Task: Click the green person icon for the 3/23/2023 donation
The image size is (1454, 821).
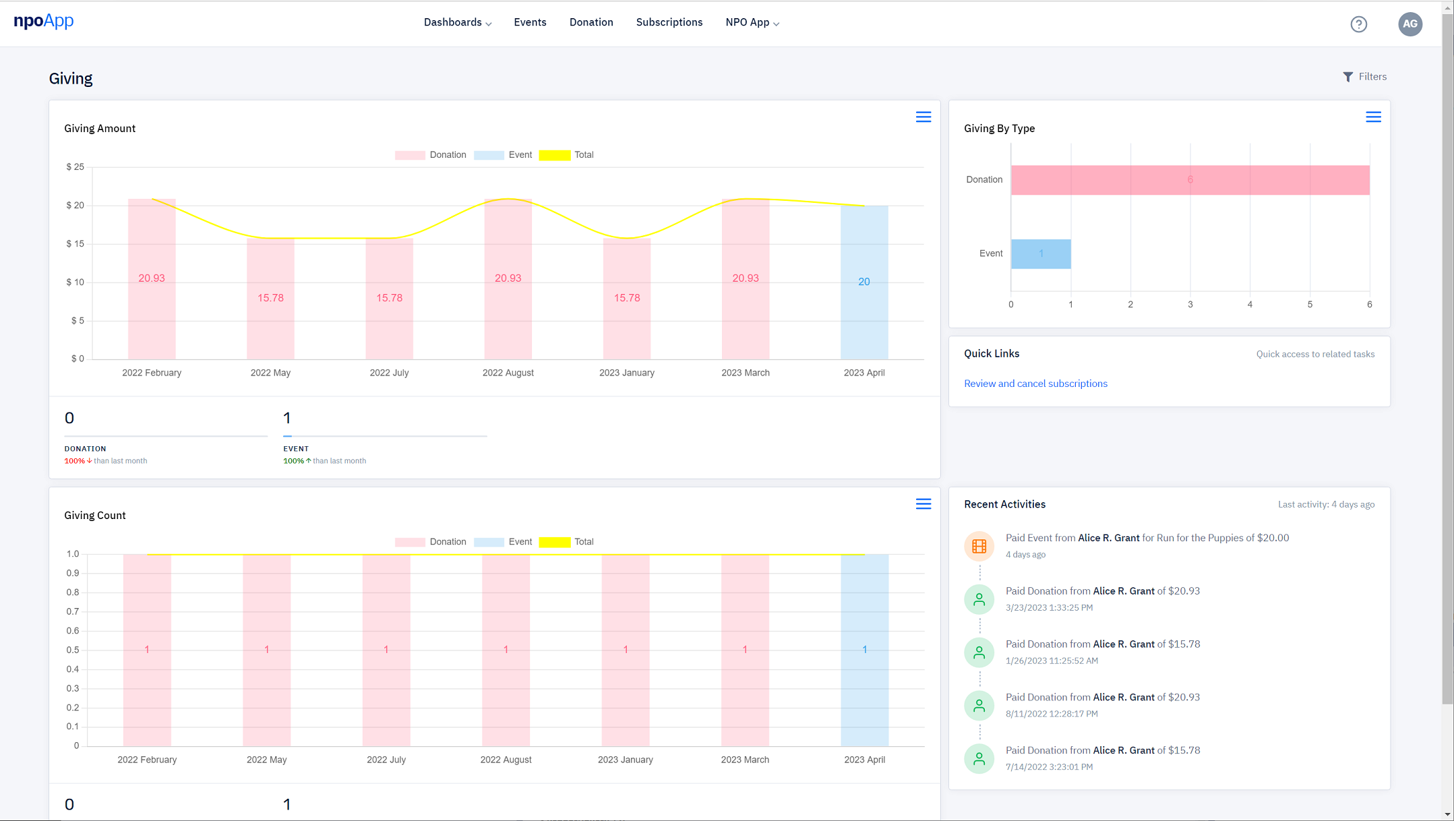Action: tap(979, 599)
